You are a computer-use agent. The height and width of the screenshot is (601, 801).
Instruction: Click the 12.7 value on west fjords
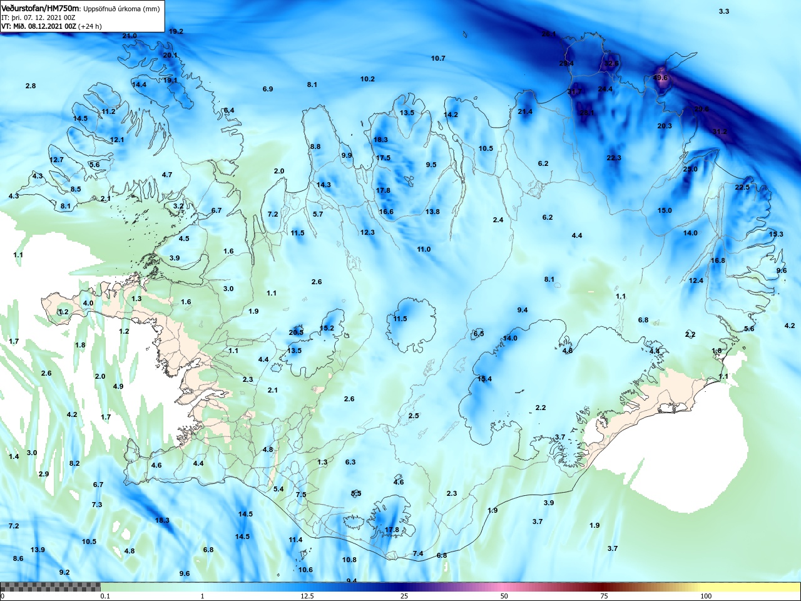(56, 160)
